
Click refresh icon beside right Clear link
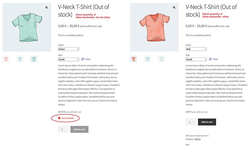pos(210,59)
